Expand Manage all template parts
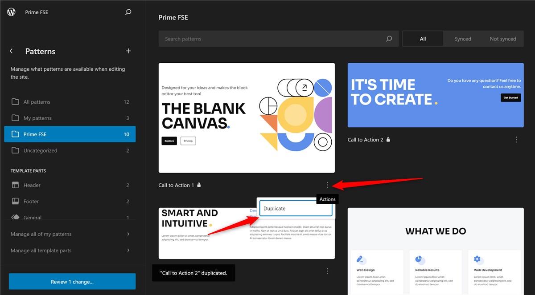The width and height of the screenshot is (535, 295). [70, 251]
